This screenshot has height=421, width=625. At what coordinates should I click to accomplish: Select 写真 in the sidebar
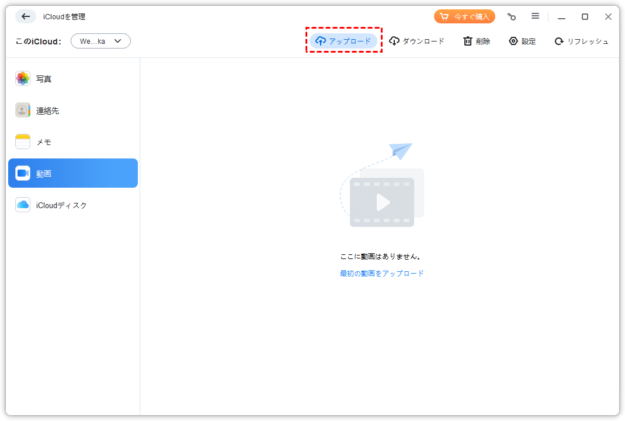(44, 79)
